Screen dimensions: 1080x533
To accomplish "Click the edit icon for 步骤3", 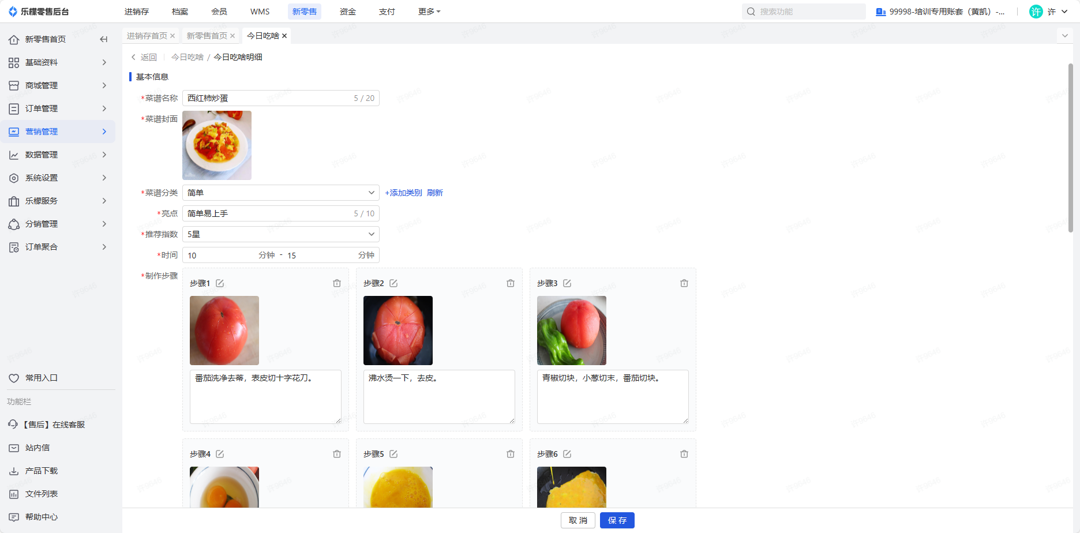I will pyautogui.click(x=567, y=283).
